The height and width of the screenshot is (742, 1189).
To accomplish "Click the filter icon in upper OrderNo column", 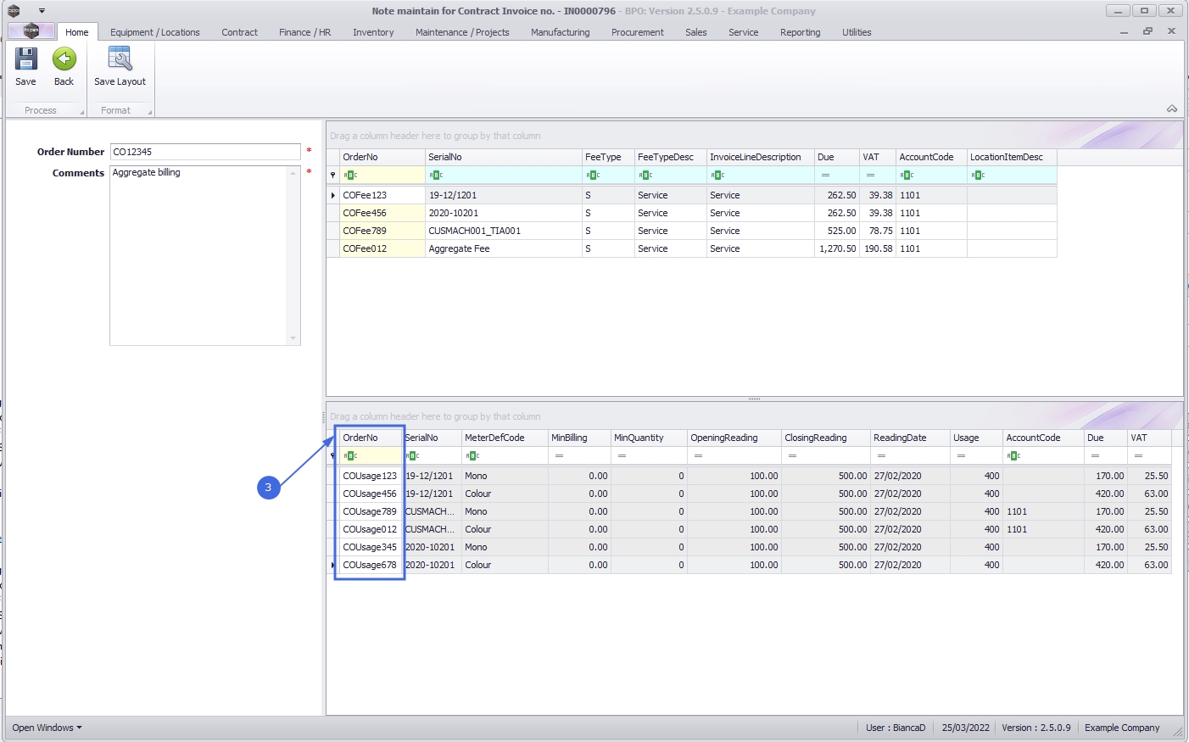I will (350, 176).
